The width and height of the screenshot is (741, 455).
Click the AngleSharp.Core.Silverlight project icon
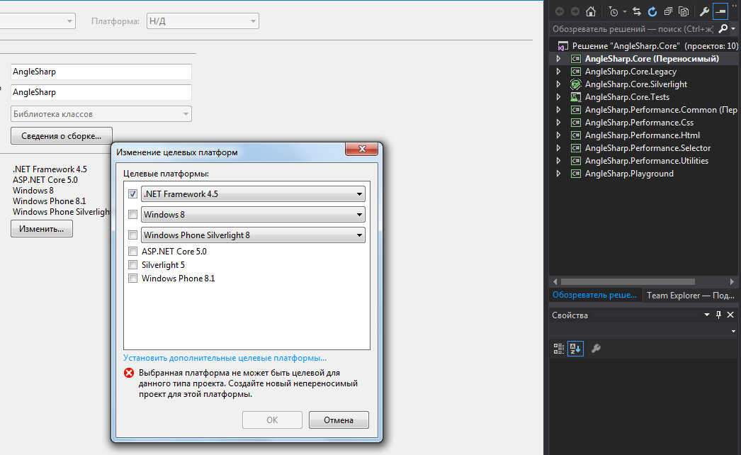tap(575, 84)
